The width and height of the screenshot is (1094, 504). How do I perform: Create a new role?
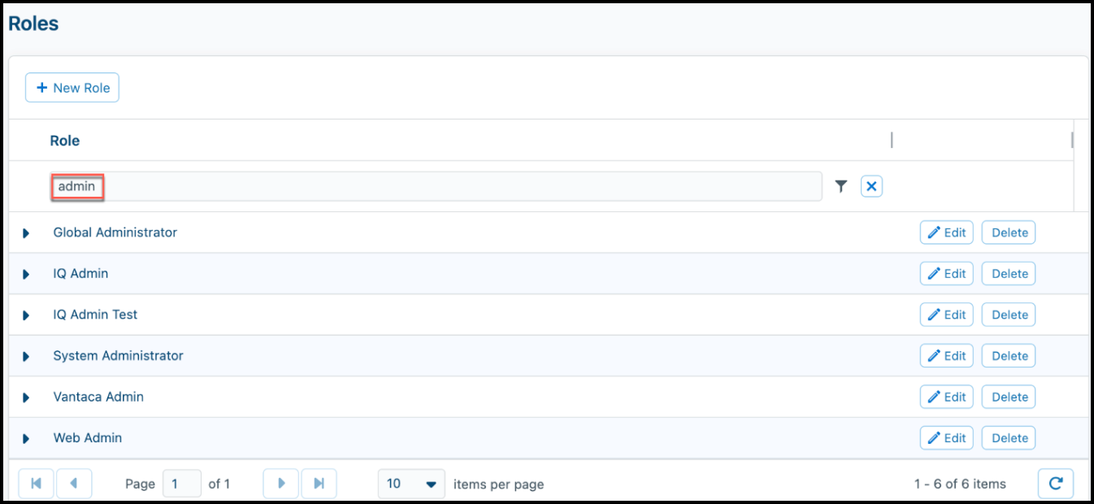[x=72, y=88]
